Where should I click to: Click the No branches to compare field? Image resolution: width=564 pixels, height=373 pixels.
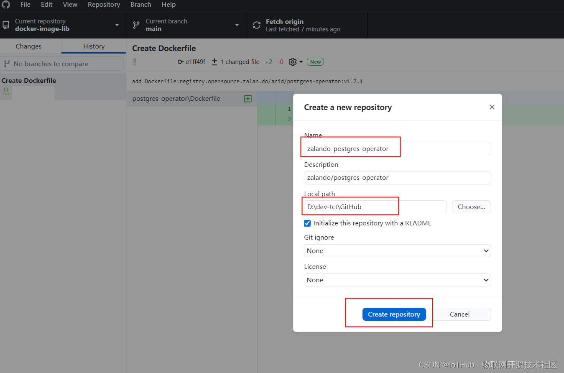point(62,64)
